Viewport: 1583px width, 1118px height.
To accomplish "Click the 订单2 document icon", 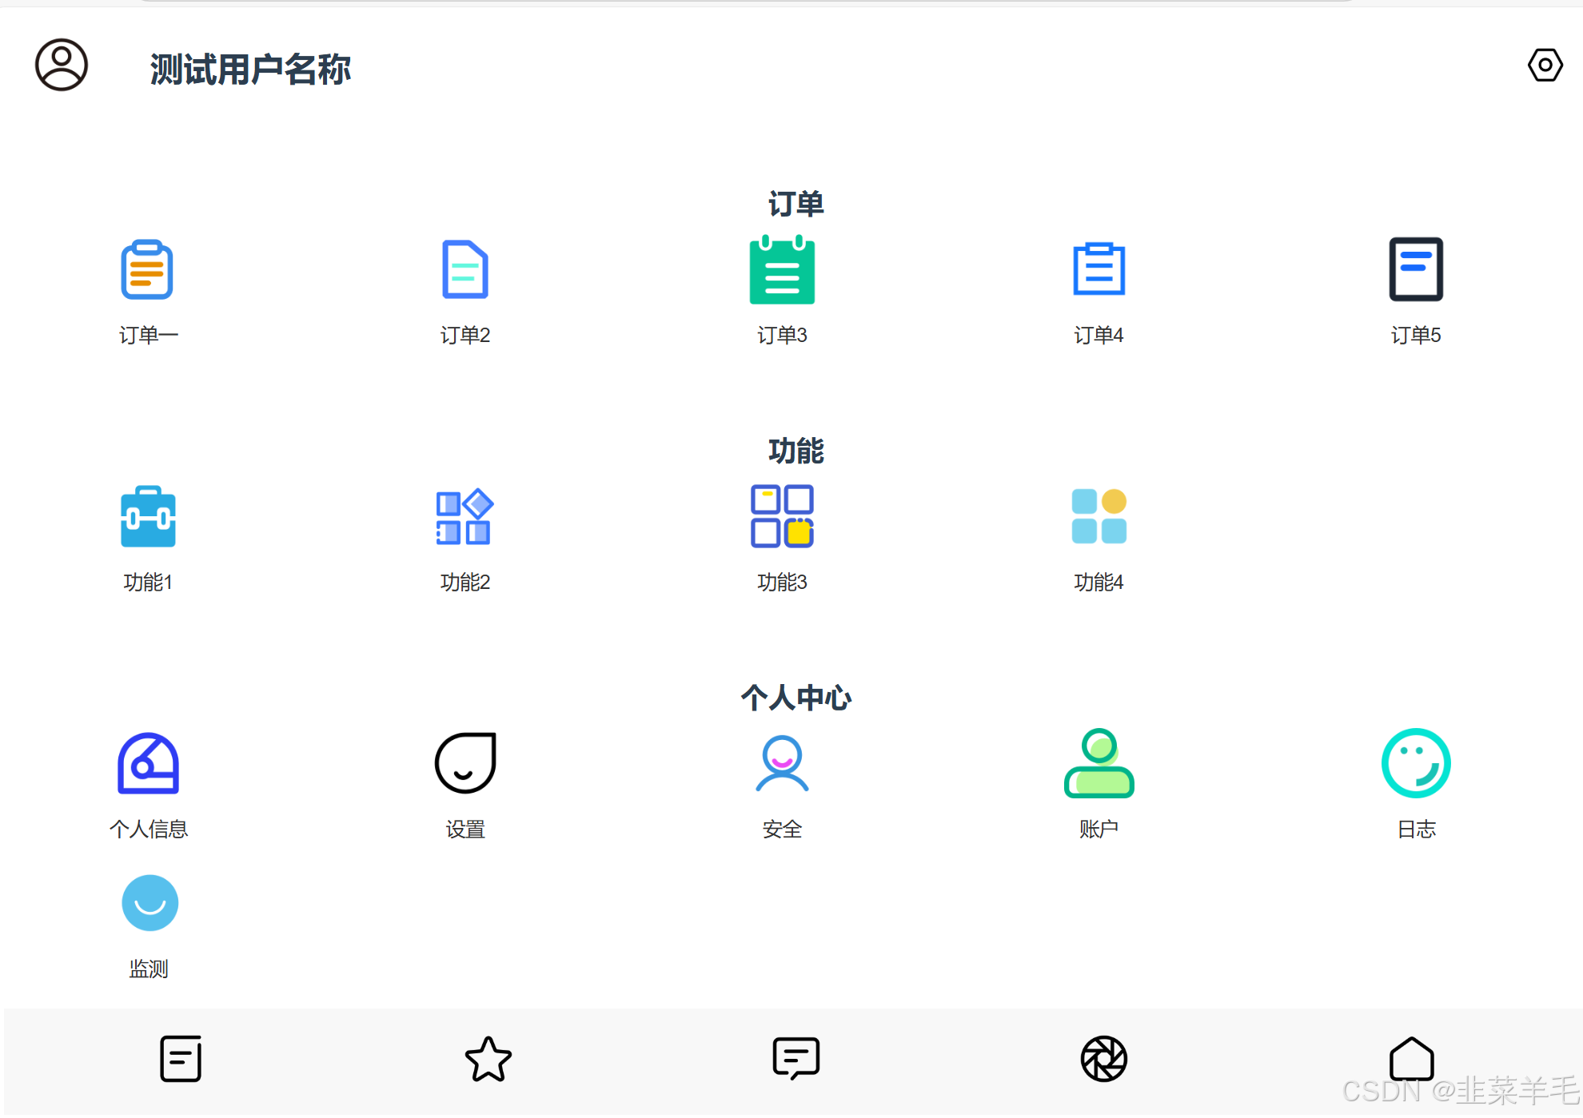I will [465, 270].
